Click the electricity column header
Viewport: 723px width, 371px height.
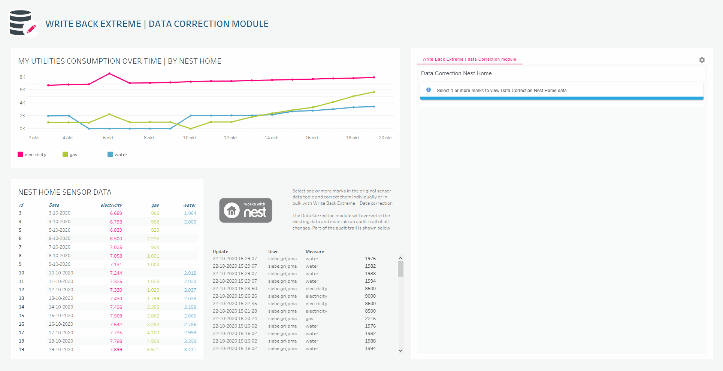[111, 205]
